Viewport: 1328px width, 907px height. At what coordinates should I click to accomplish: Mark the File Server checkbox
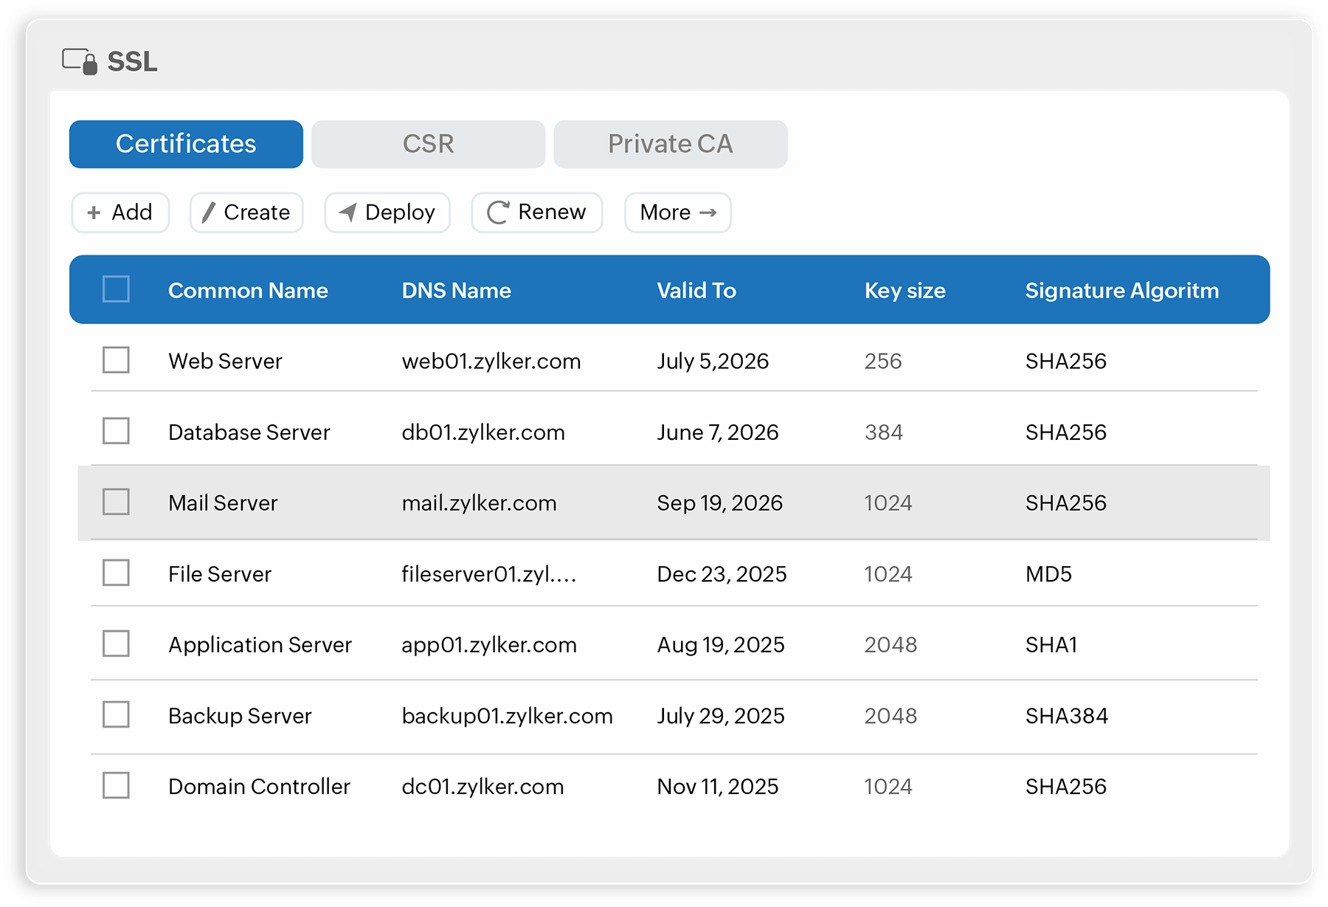click(116, 573)
